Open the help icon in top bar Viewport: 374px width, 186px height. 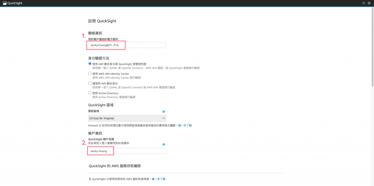(x=364, y=3)
